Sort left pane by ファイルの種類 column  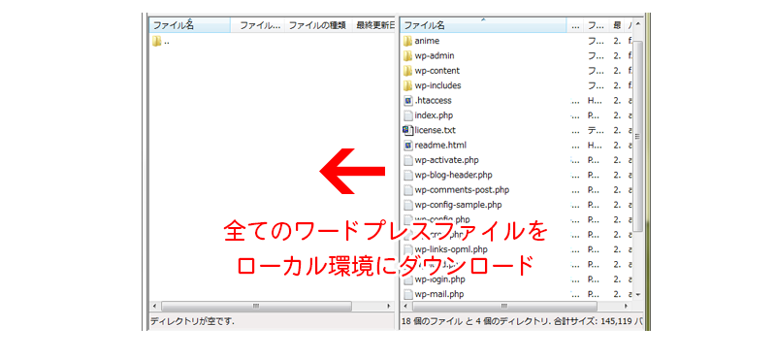317,25
